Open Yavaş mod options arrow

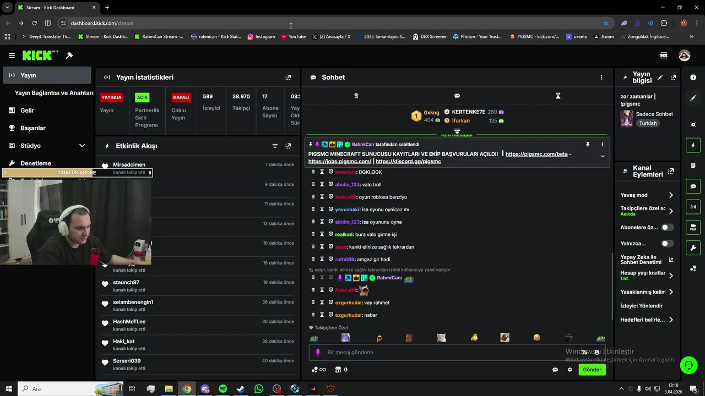[x=671, y=195]
